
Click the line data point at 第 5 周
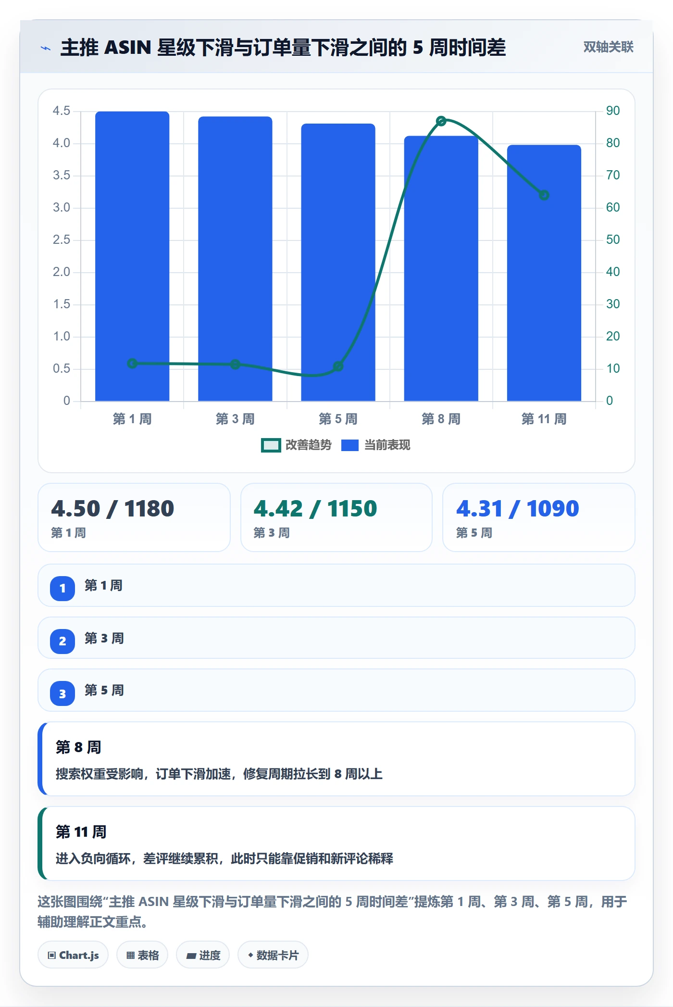pyautogui.click(x=338, y=366)
